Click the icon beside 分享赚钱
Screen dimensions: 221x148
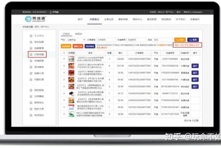[x=31, y=96]
